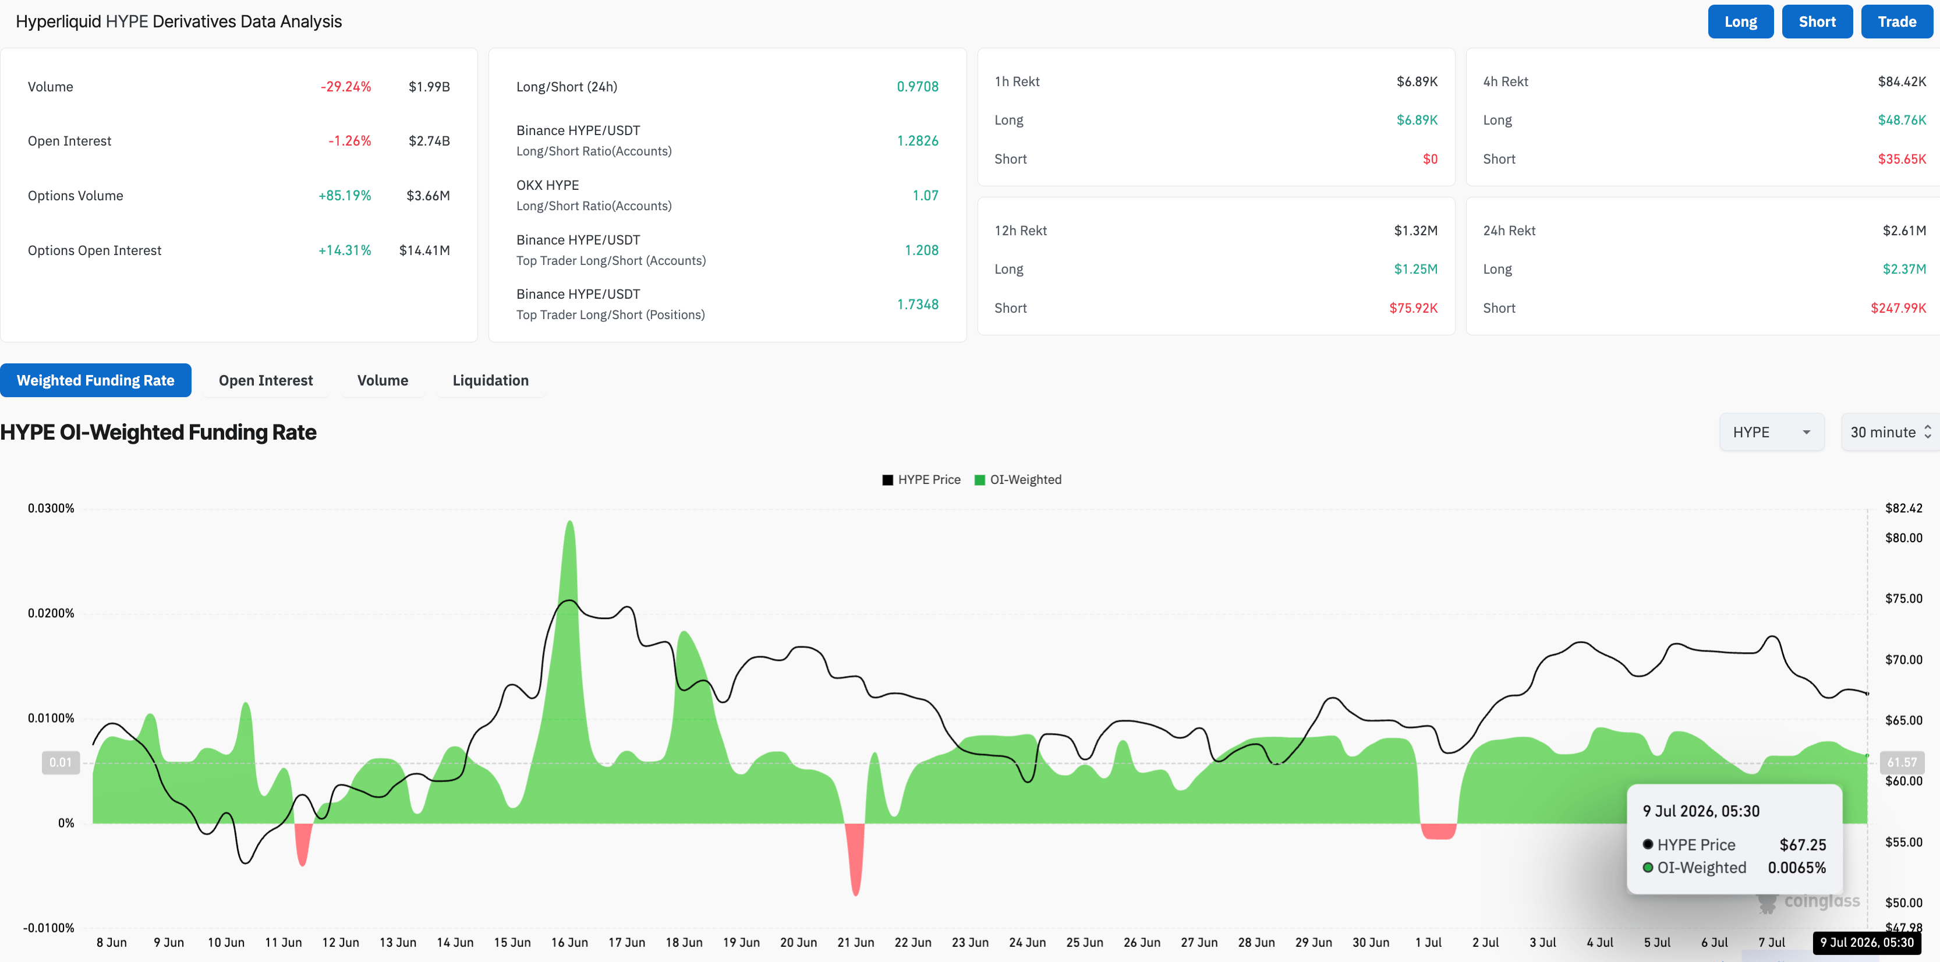
Task: Switch to the Open Interest tab
Action: pyautogui.click(x=266, y=380)
